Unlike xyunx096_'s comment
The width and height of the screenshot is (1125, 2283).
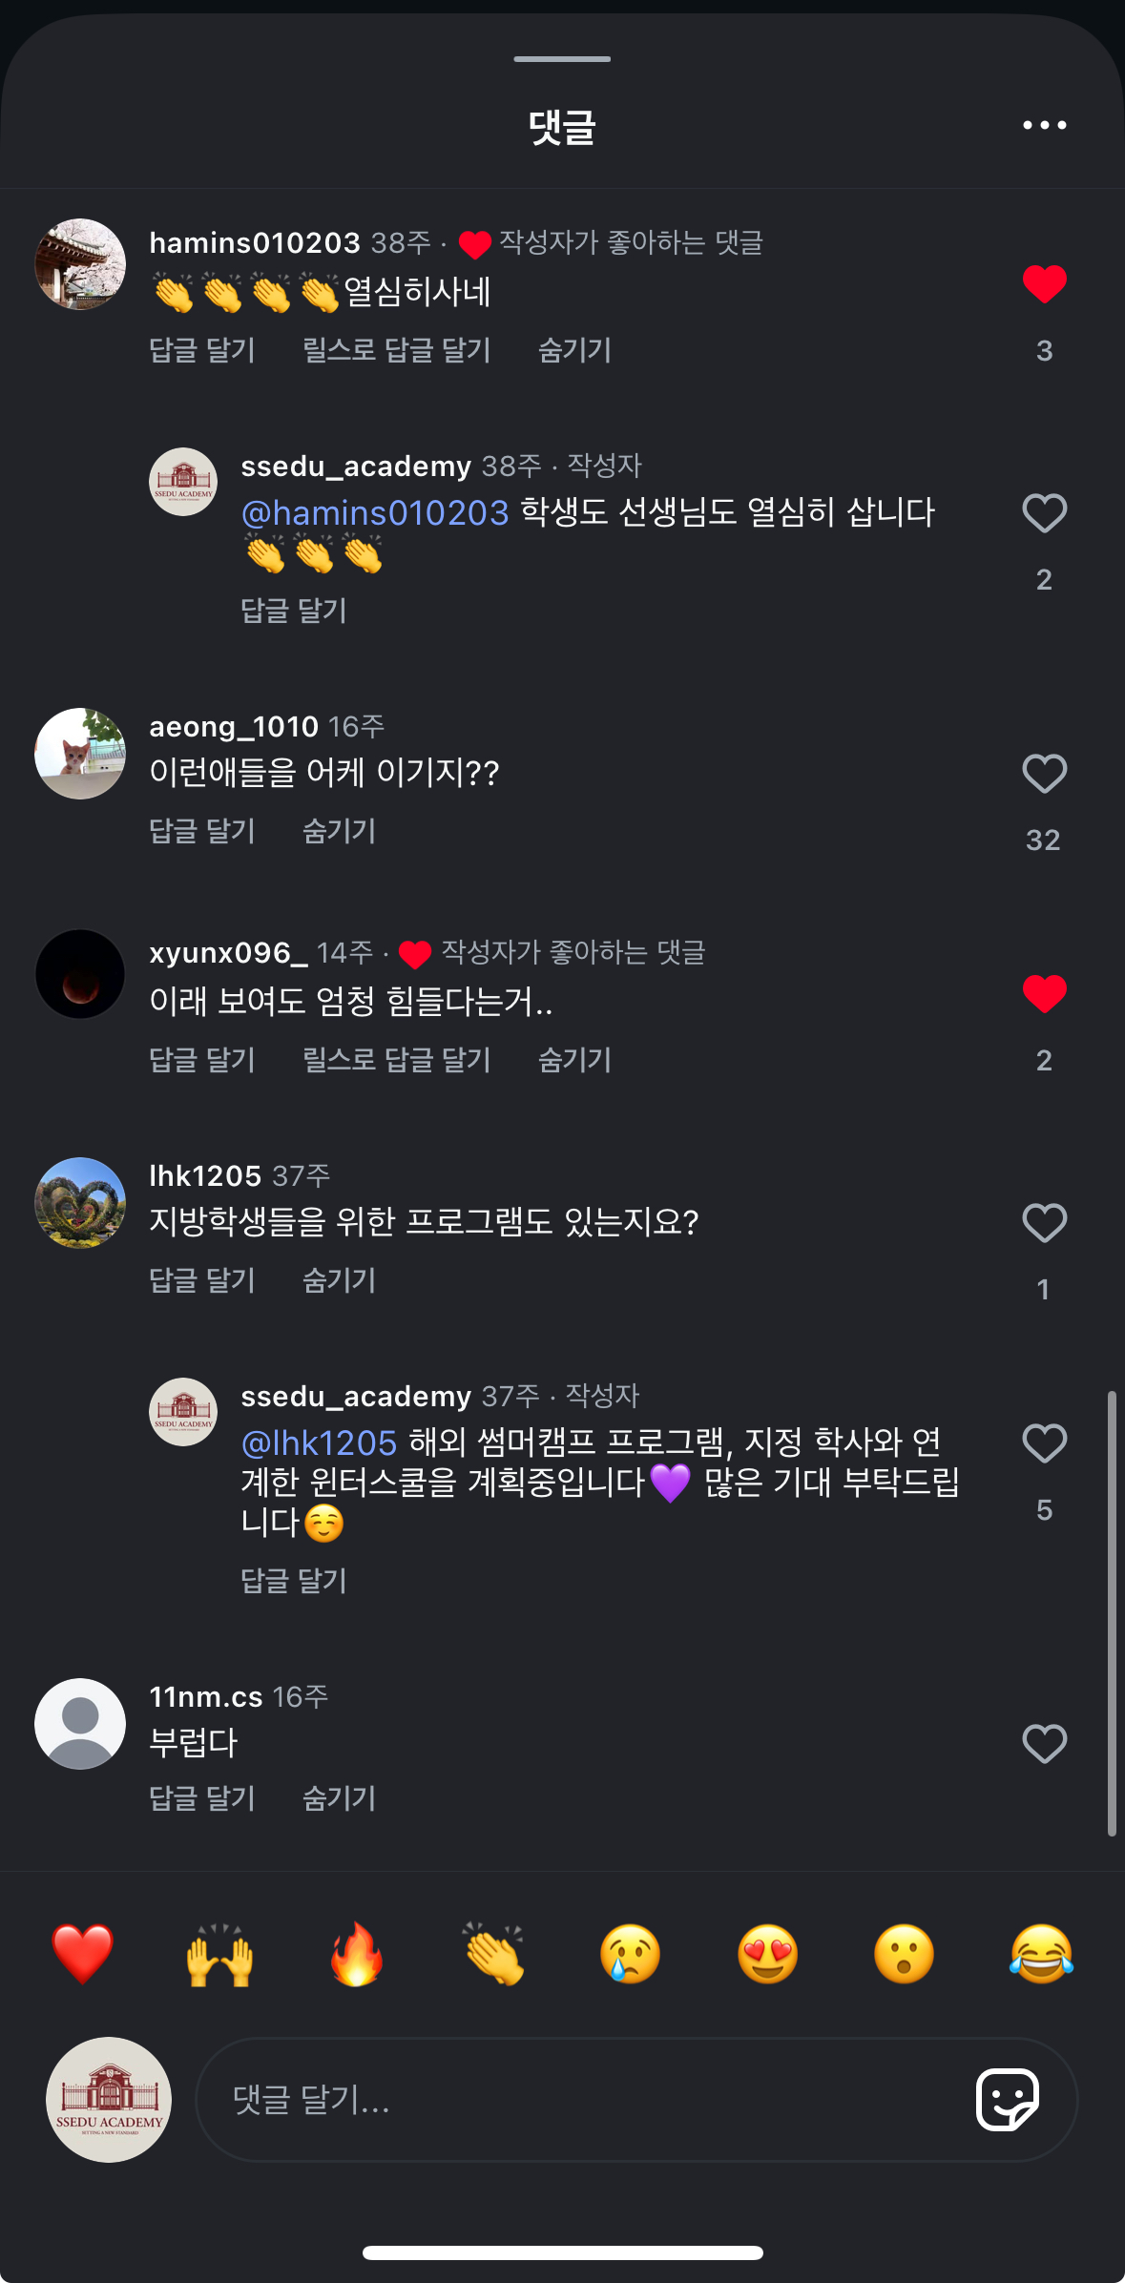[x=1044, y=994]
